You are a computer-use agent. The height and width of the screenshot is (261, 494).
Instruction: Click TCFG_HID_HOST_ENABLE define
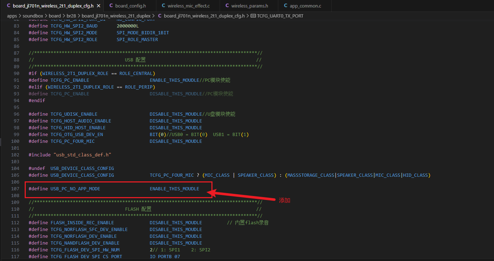(78, 127)
